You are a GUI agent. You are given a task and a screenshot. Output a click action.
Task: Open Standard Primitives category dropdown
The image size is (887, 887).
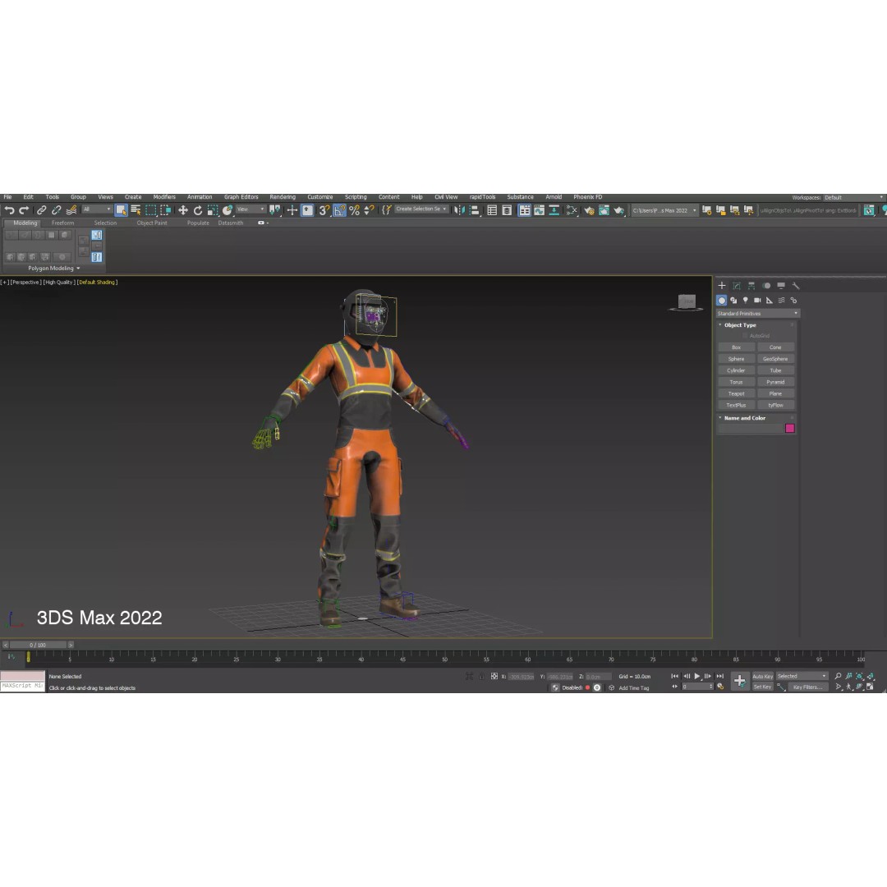pos(757,314)
